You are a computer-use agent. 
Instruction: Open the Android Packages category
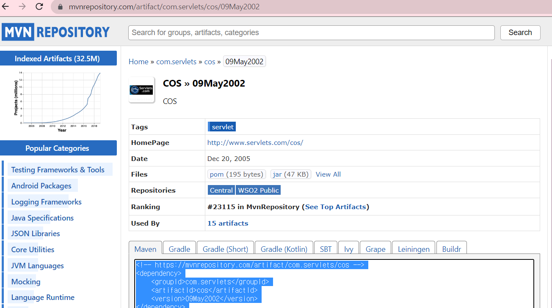[41, 186]
